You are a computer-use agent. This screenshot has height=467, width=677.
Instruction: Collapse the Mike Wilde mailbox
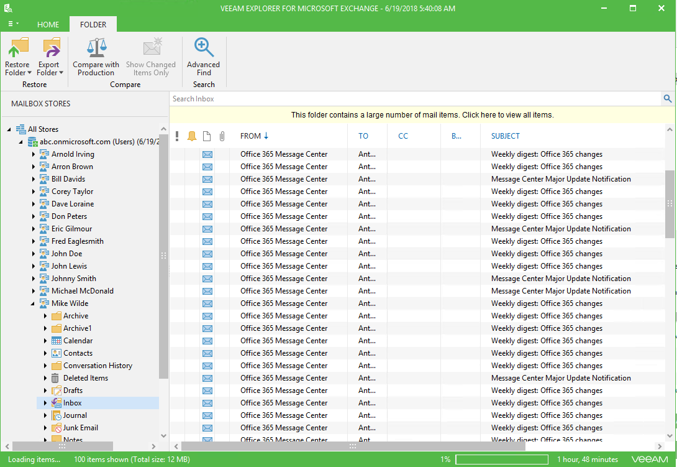pos(33,303)
